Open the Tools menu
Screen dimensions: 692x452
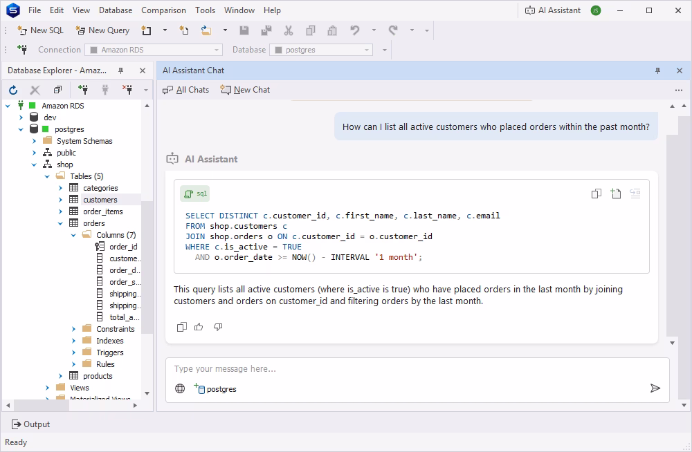[x=206, y=10]
